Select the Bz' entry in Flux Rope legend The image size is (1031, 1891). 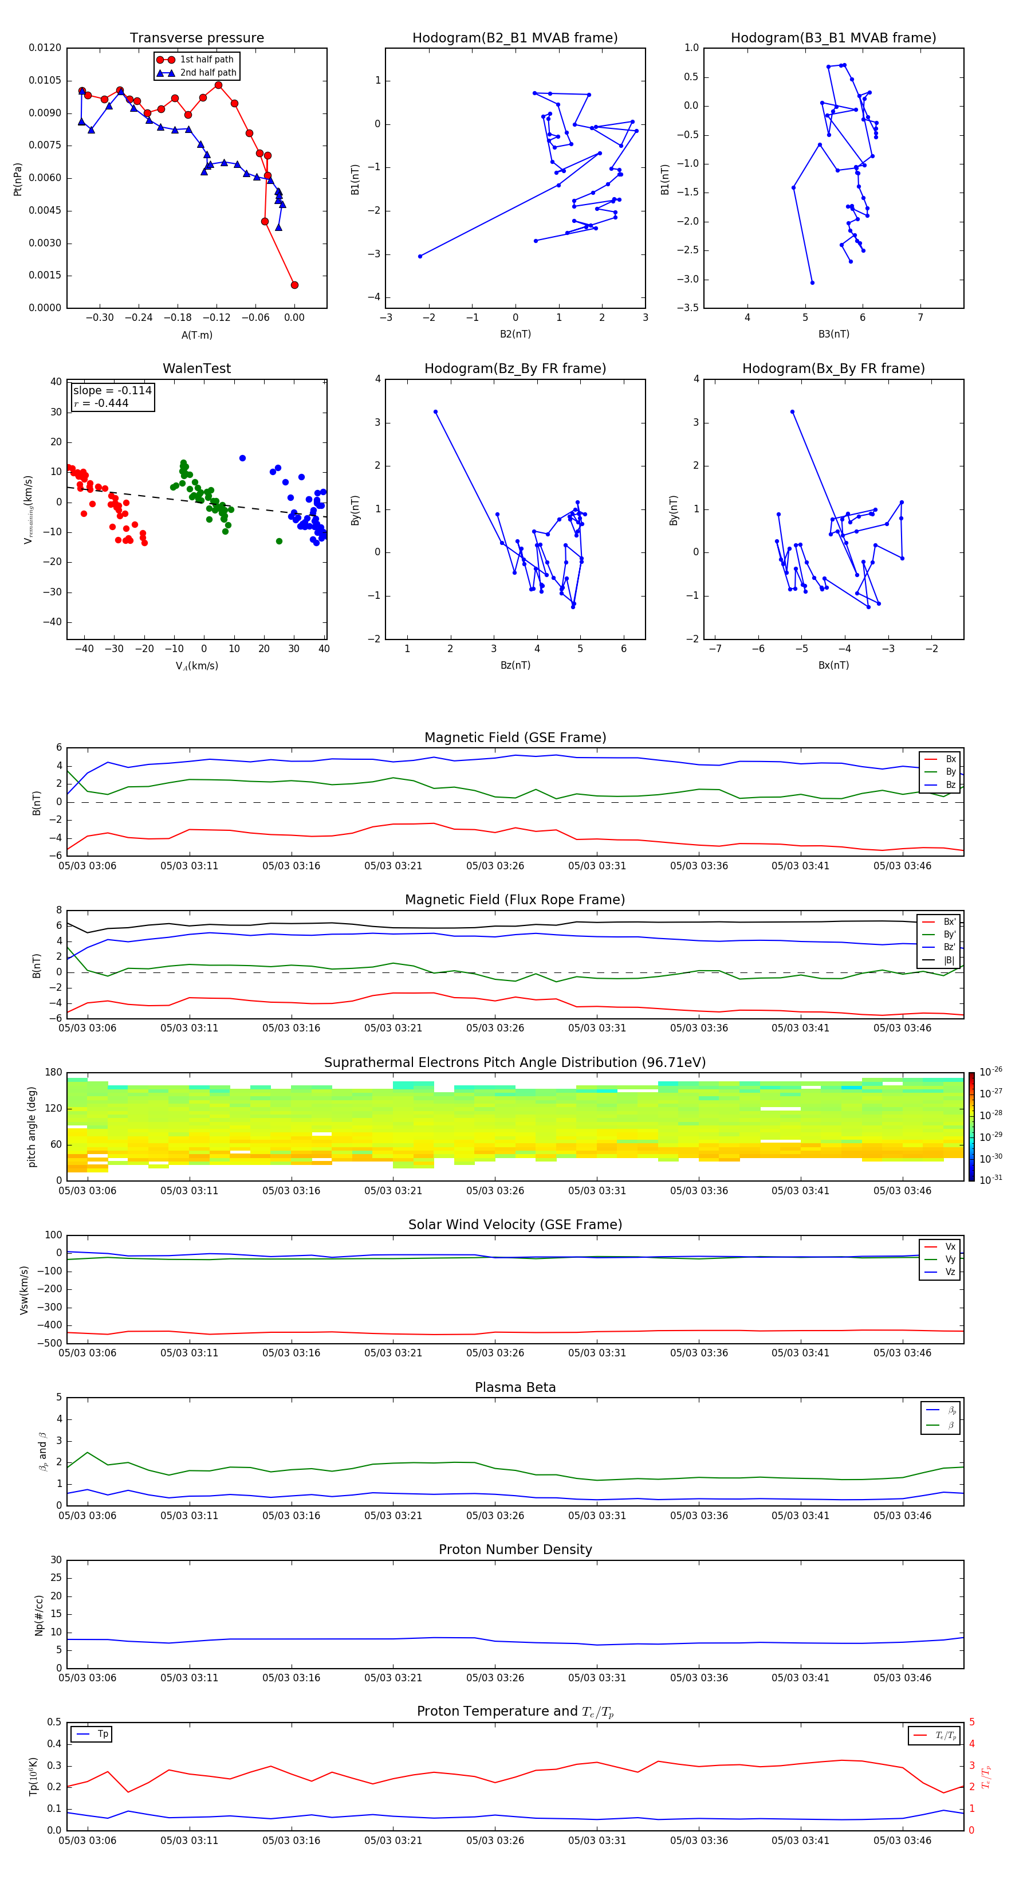coord(939,947)
